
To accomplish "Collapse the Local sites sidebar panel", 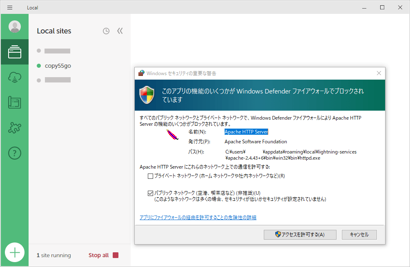I will click(x=120, y=31).
